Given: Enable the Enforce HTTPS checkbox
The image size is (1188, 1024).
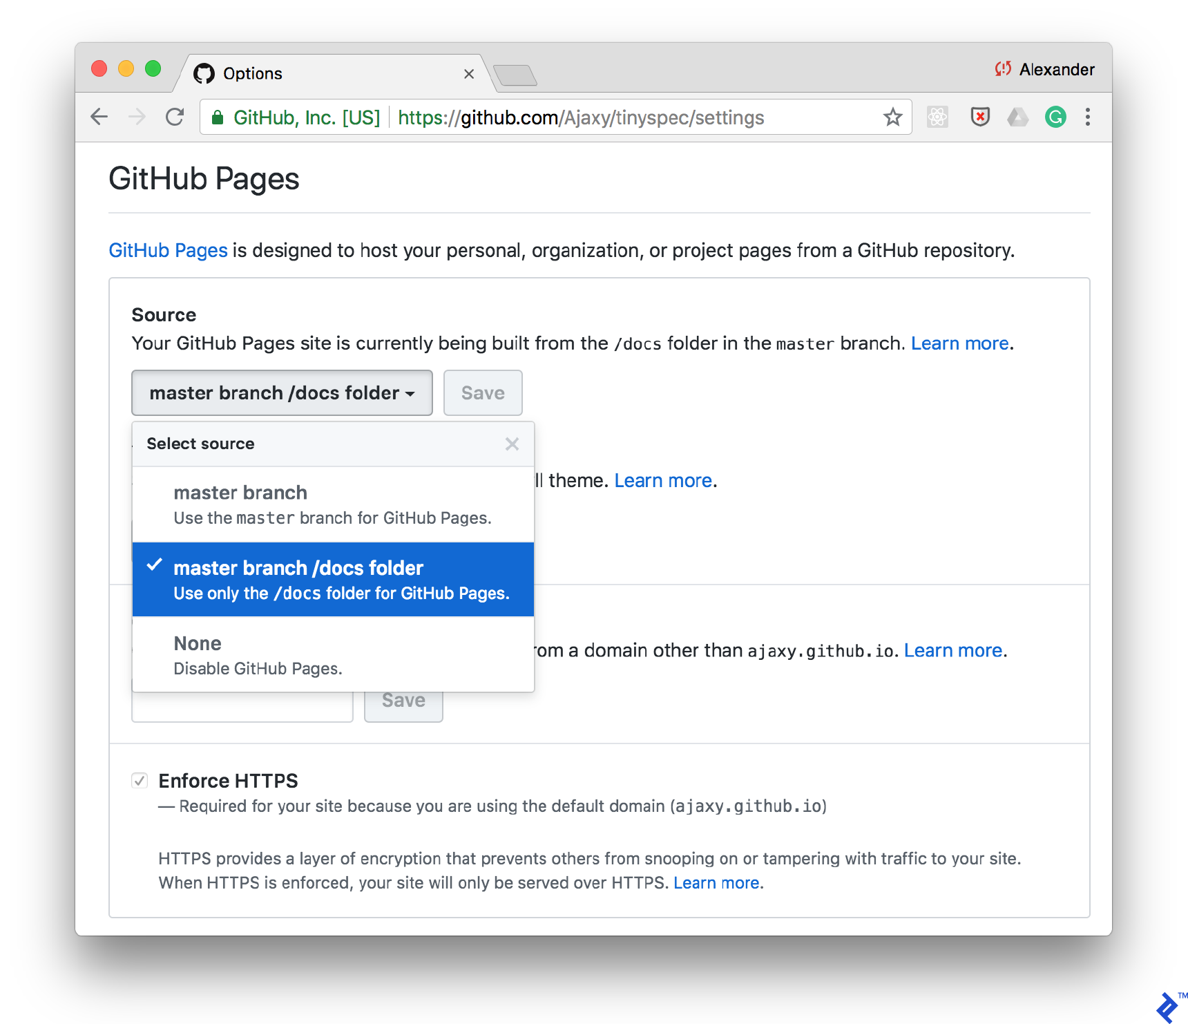Looking at the screenshot, I should (140, 780).
